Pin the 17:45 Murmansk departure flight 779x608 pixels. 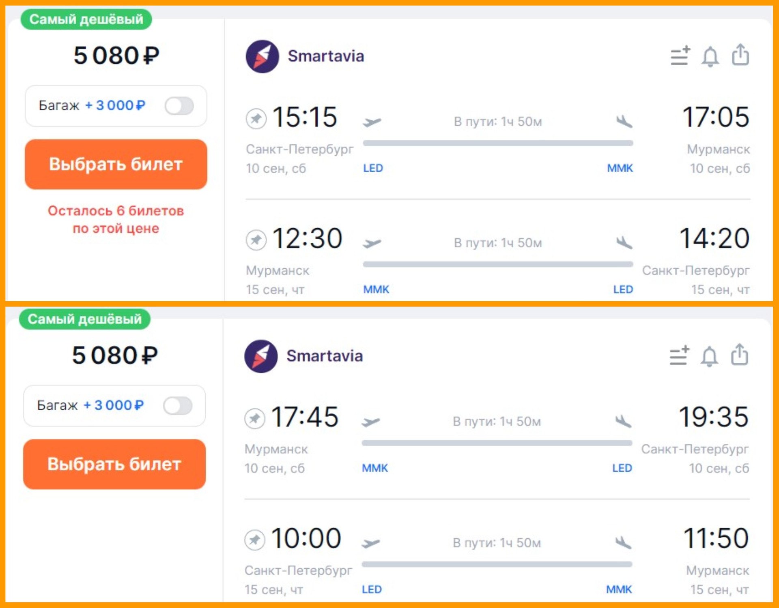click(x=255, y=418)
